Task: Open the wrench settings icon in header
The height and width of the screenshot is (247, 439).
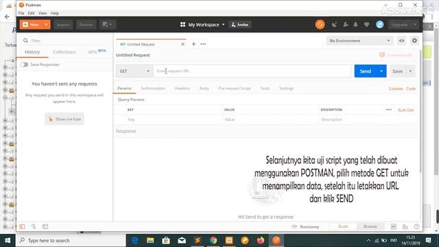Action: [346, 25]
